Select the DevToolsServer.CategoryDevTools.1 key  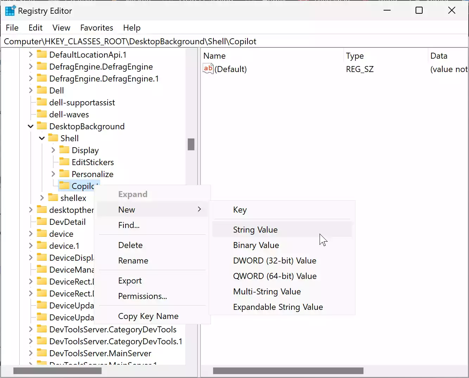point(116,341)
